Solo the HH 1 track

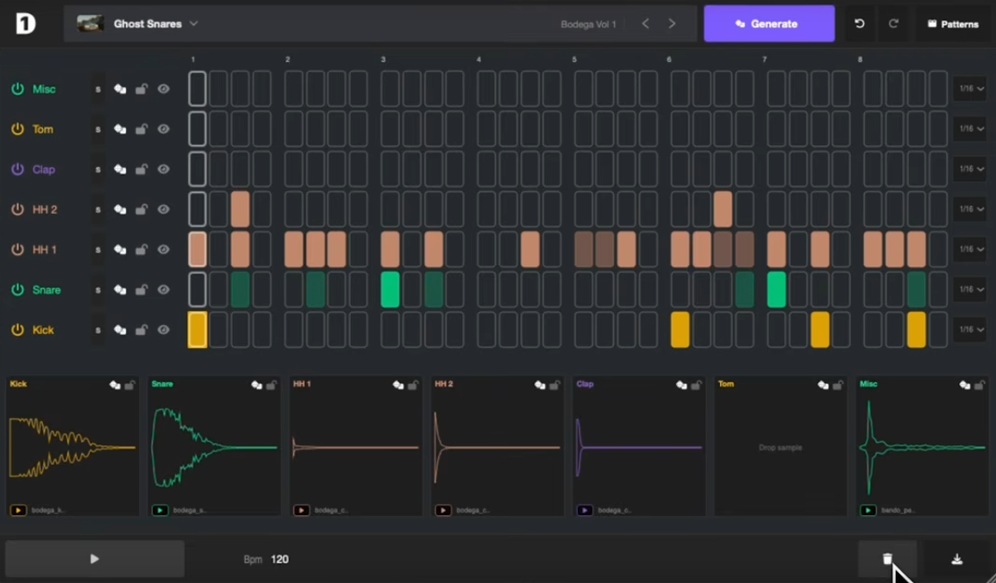pyautogui.click(x=97, y=250)
